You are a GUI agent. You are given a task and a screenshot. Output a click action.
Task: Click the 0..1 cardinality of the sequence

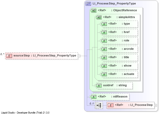click(x=92, y=104)
